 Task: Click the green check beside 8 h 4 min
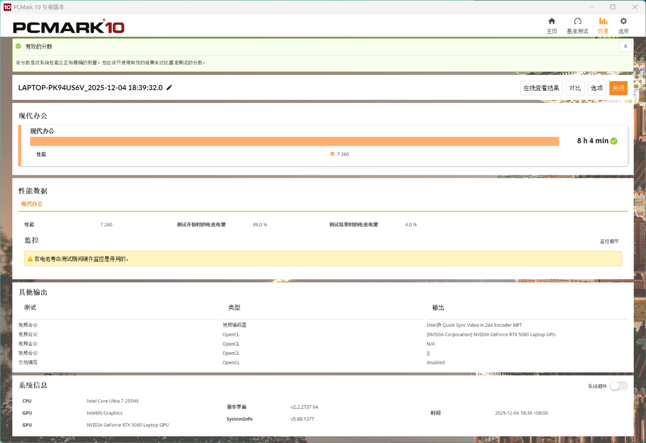614,141
